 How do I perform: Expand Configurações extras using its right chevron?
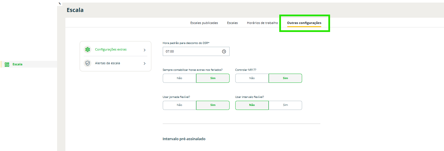(x=144, y=50)
